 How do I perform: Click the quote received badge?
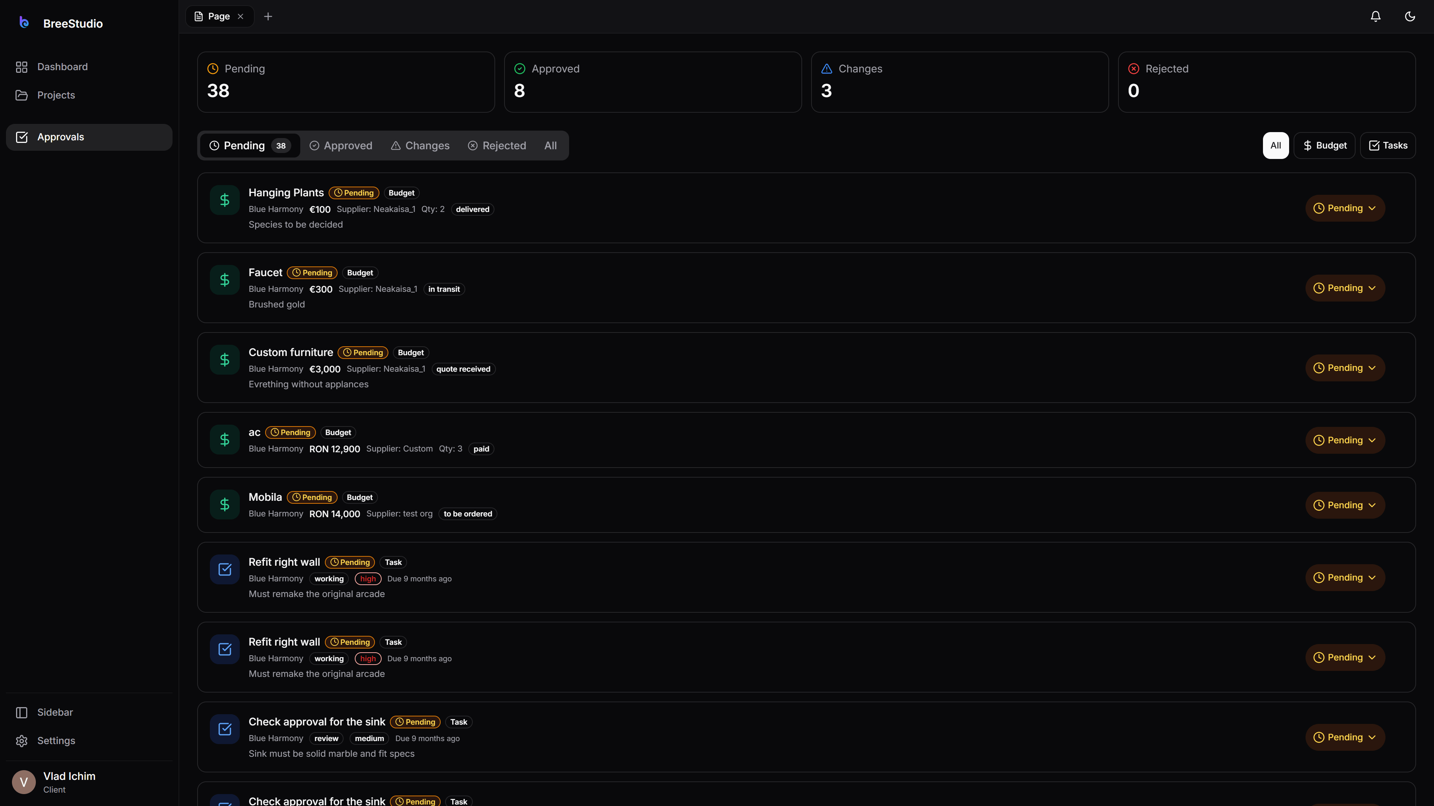click(x=463, y=369)
